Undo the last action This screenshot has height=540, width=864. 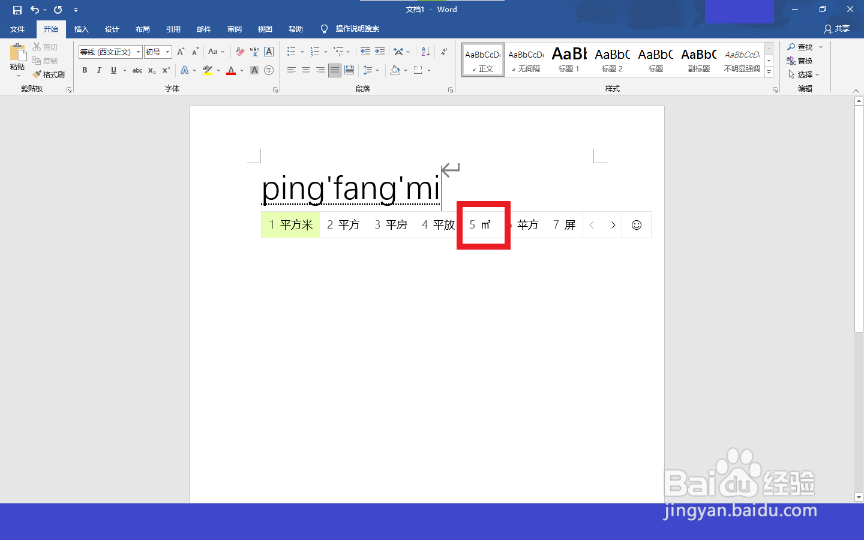(35, 10)
